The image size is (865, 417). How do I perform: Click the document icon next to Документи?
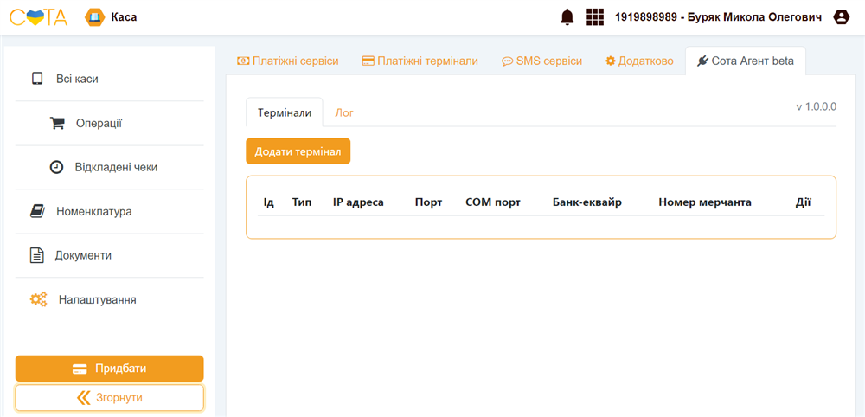pyautogui.click(x=36, y=255)
